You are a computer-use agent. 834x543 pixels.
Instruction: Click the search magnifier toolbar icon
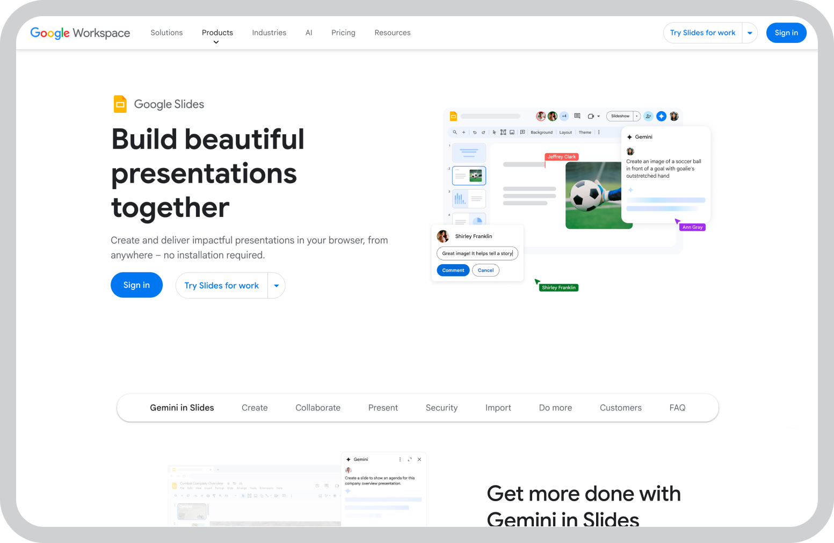click(x=455, y=132)
